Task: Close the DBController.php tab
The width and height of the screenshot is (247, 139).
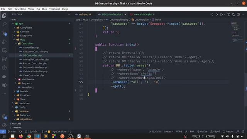Action: [125, 15]
